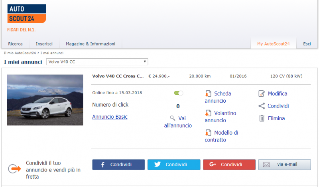The image size is (319, 187).
Task: Click the magnifier icon beside Vai all'annuncio
Action: (173, 118)
